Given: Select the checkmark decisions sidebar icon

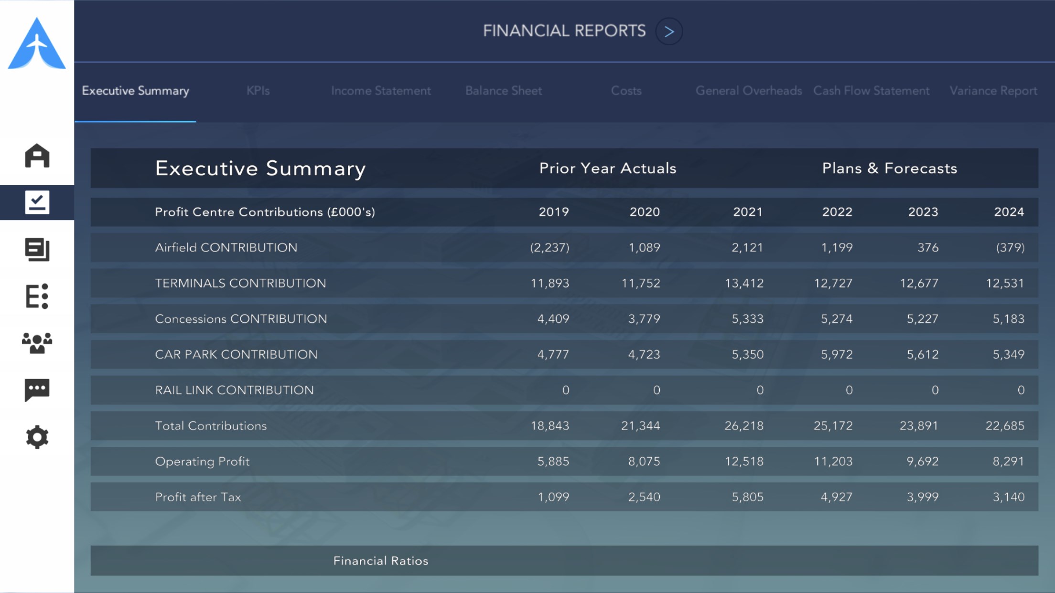Looking at the screenshot, I should coord(37,202).
